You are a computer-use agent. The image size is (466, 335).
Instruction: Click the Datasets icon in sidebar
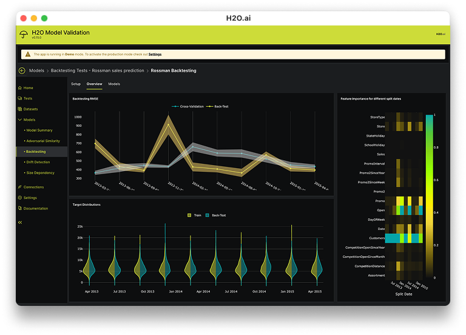point(20,109)
